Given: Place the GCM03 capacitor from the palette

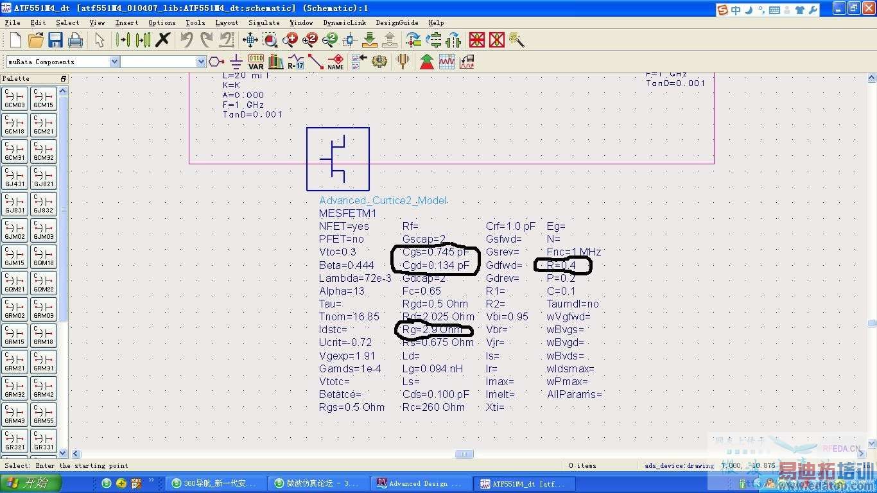Looking at the screenshot, I should coord(15,99).
